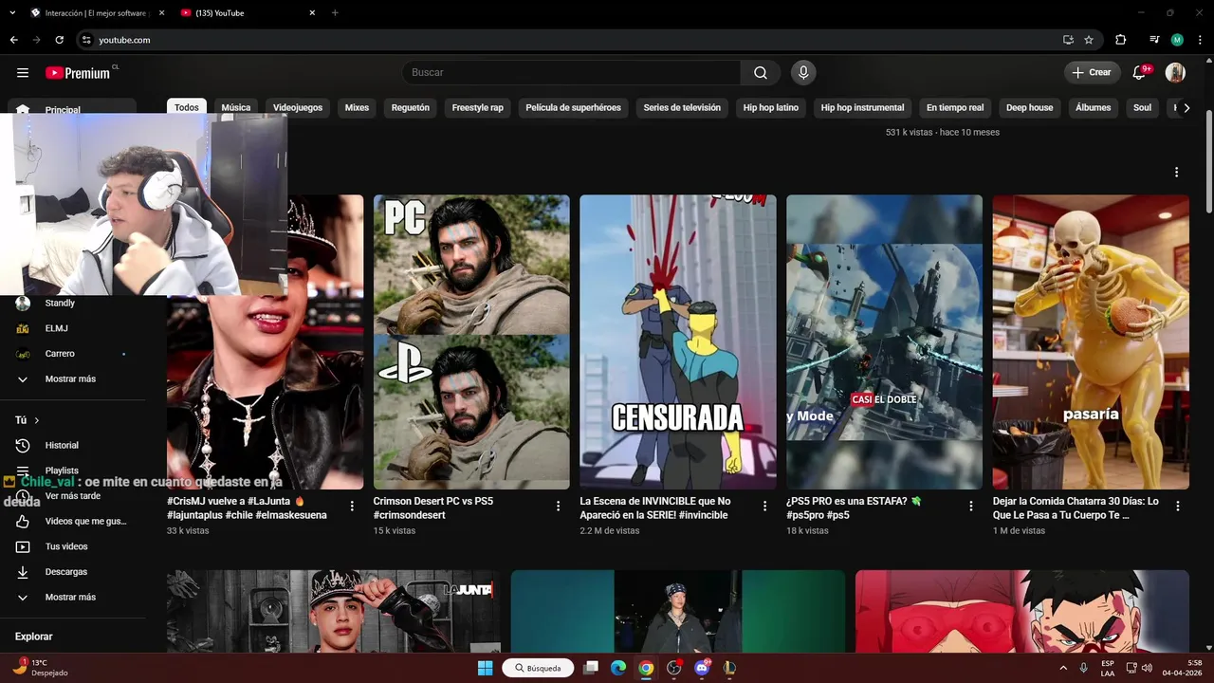
Task: Open the Comida Chatarra 30 Días short
Action: tap(1091, 342)
